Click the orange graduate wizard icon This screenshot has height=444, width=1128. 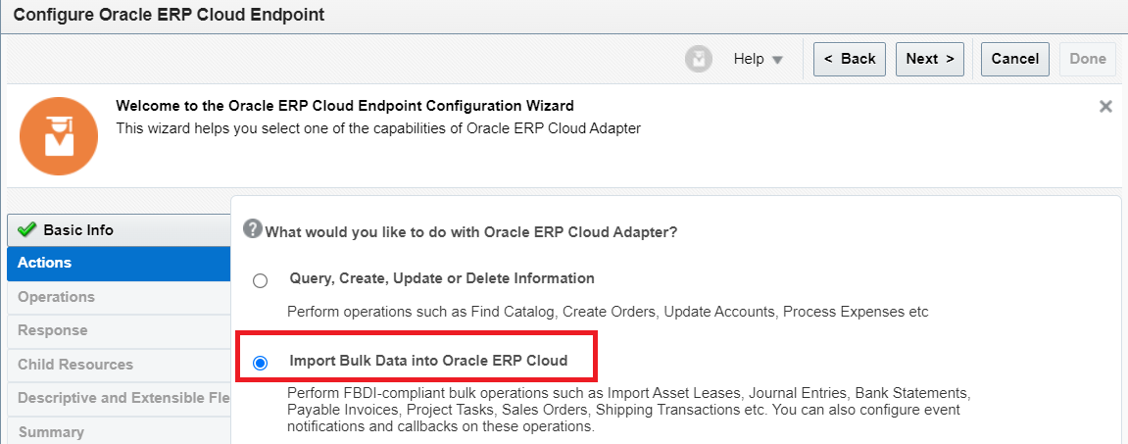[59, 136]
